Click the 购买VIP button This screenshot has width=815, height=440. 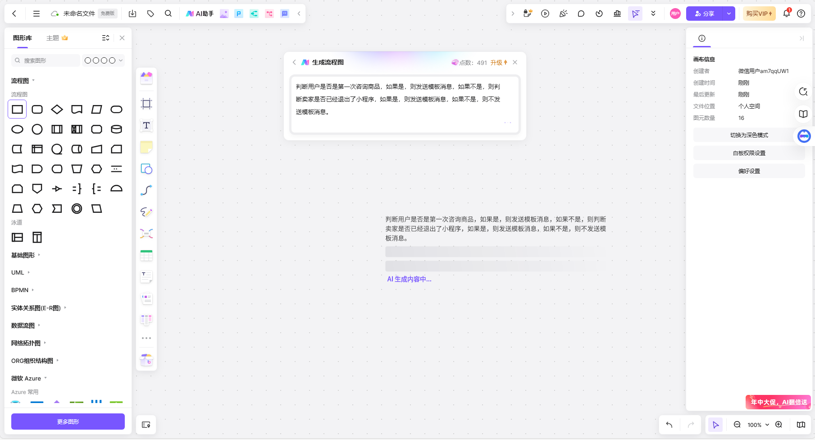click(x=759, y=14)
